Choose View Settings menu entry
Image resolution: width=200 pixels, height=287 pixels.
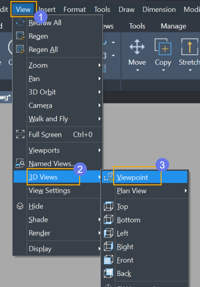[x=49, y=191]
